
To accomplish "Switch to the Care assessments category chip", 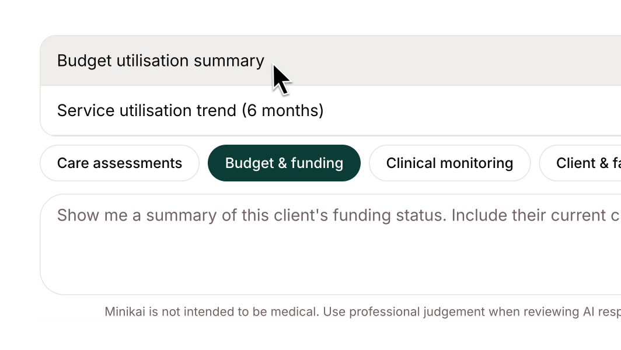I will 120,163.
